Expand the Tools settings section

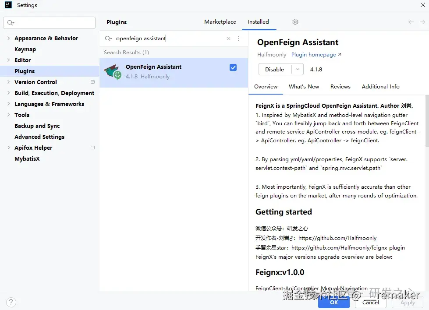8,115
